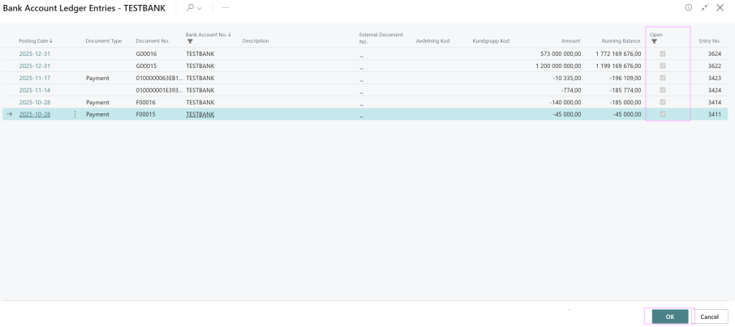Click the Bank Account No. column header
The width and height of the screenshot is (735, 327).
[208, 35]
